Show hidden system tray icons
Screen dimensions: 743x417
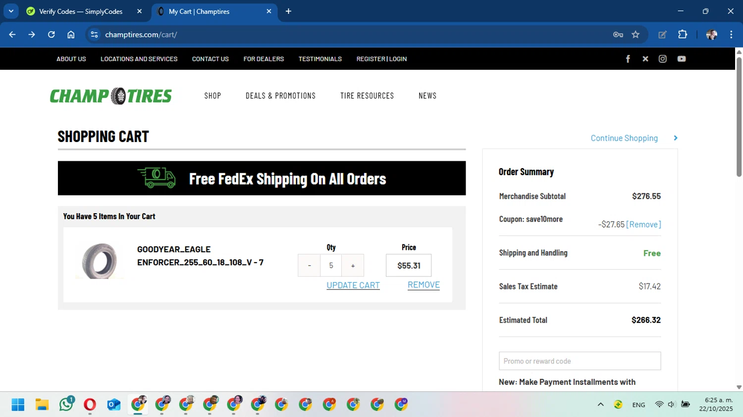[x=600, y=405]
